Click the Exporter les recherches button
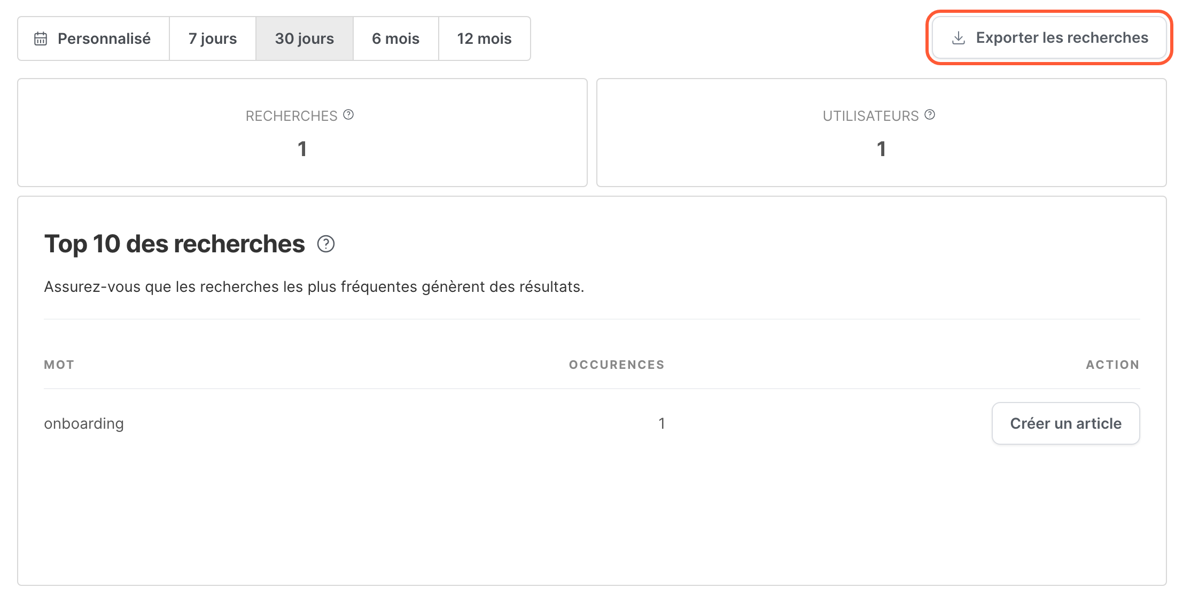This screenshot has width=1183, height=603. 1049,37
